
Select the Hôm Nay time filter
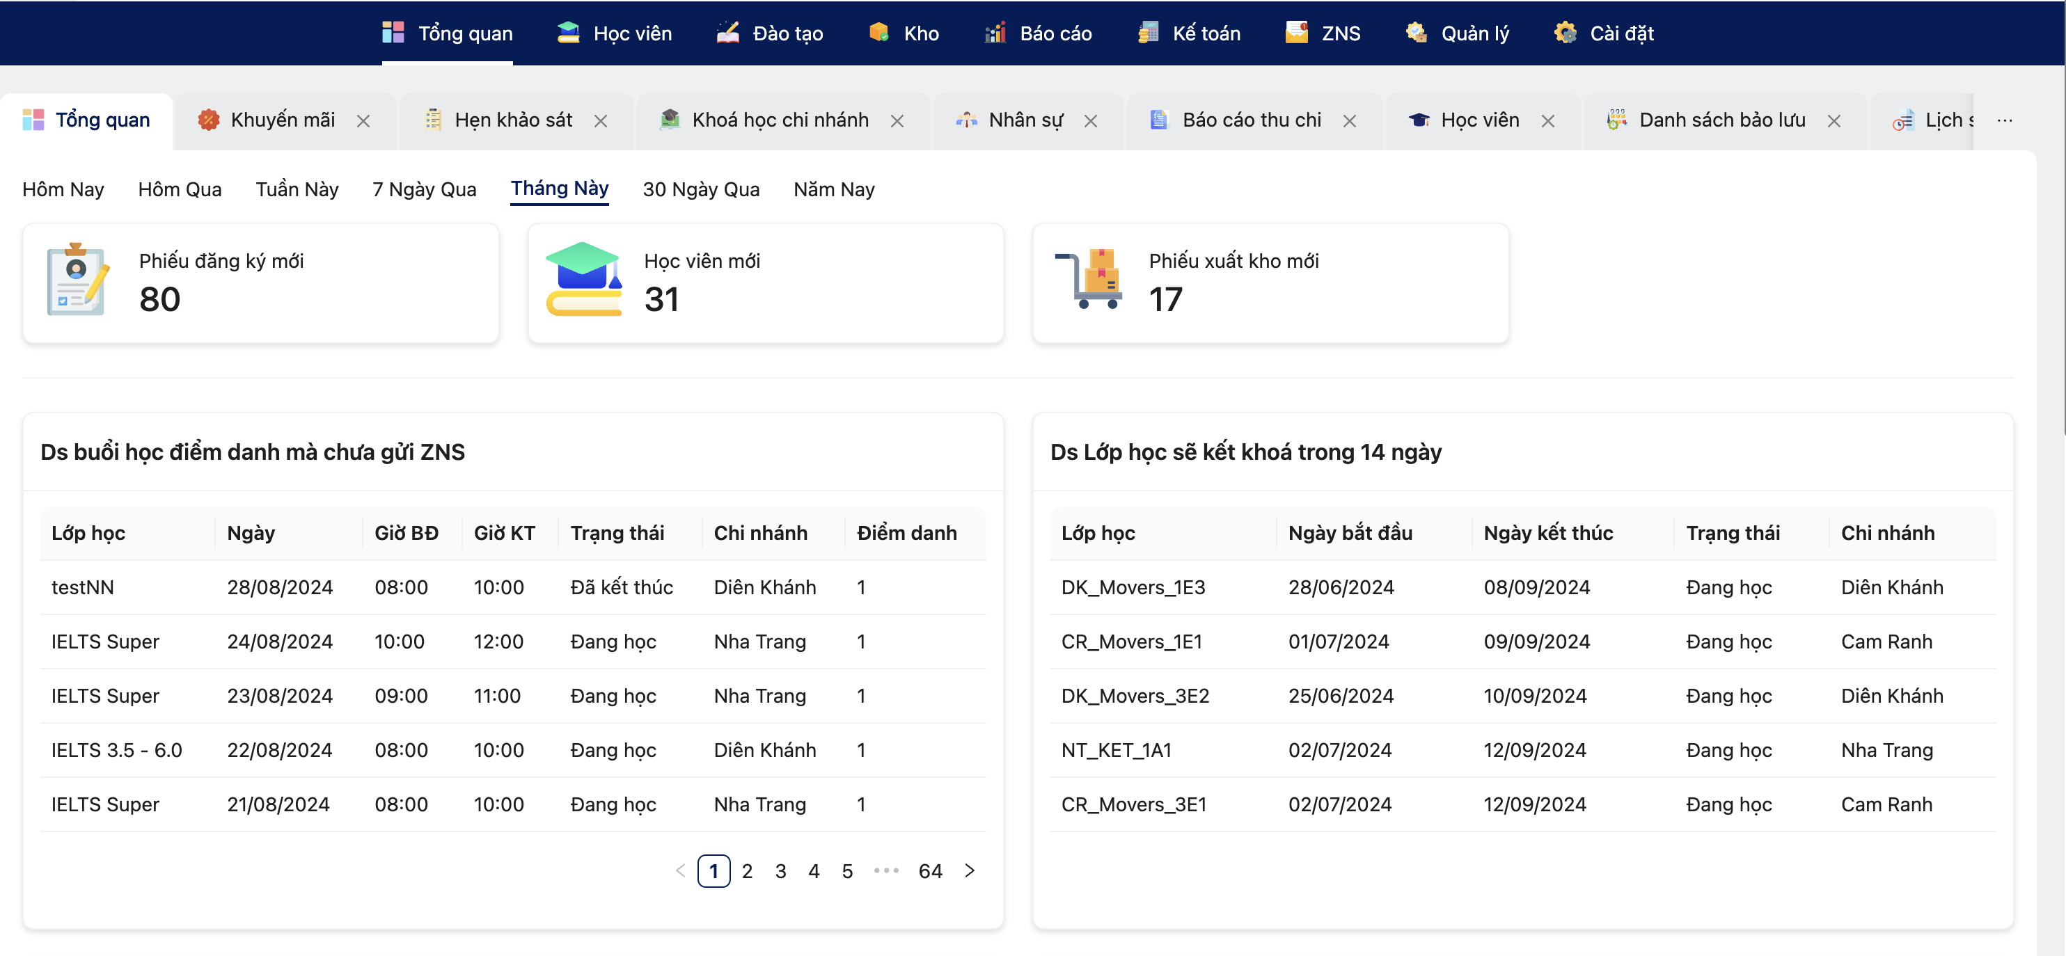click(x=63, y=189)
